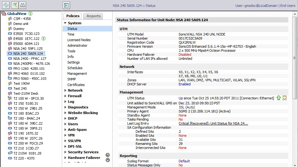
Task: Expand the Website Blocking section
Action: (x=65, y=113)
